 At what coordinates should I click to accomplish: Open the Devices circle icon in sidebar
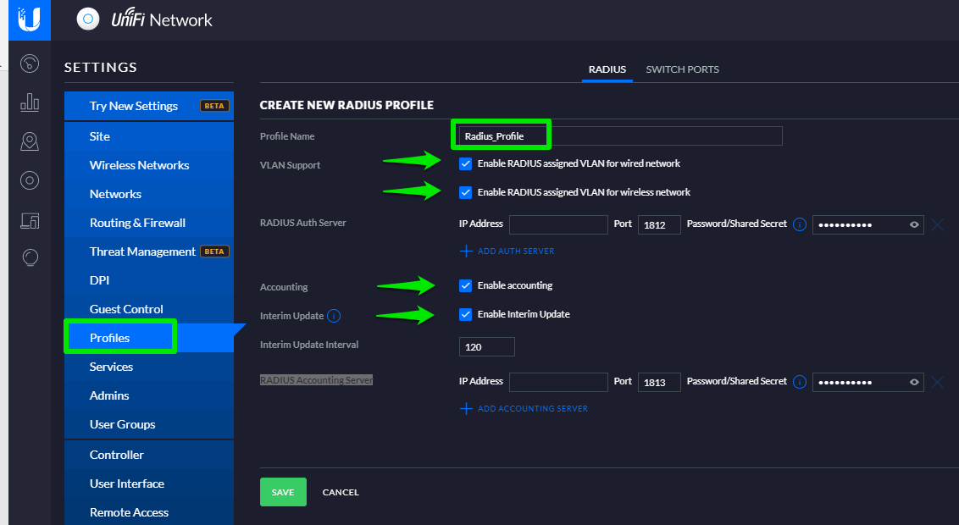click(x=30, y=180)
